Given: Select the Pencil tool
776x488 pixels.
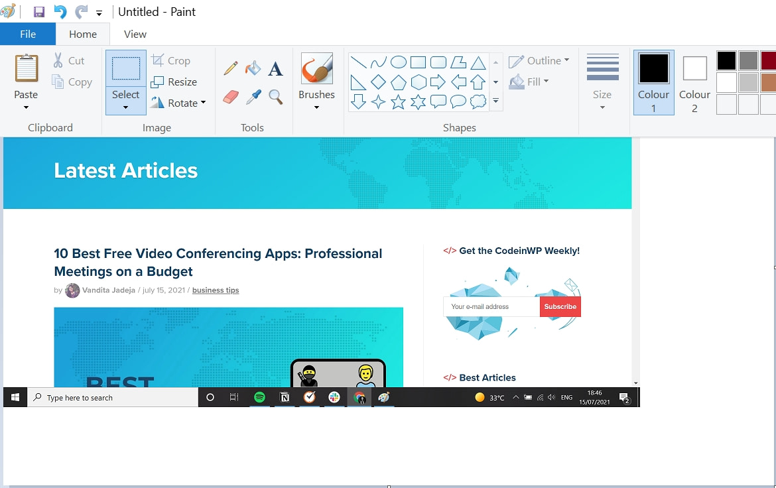Looking at the screenshot, I should tap(230, 67).
